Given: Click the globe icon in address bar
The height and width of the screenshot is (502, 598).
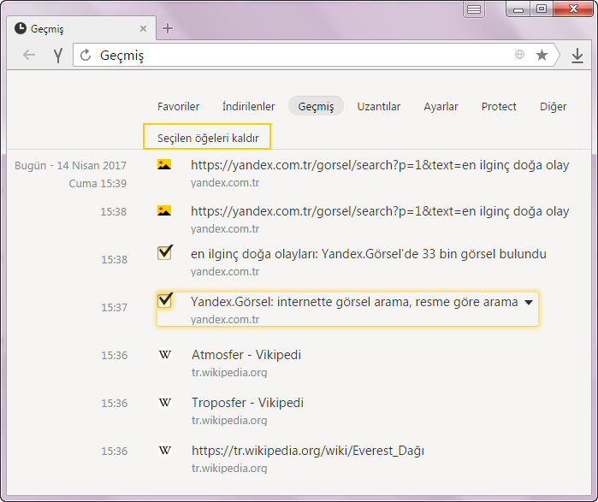Looking at the screenshot, I should [519, 55].
